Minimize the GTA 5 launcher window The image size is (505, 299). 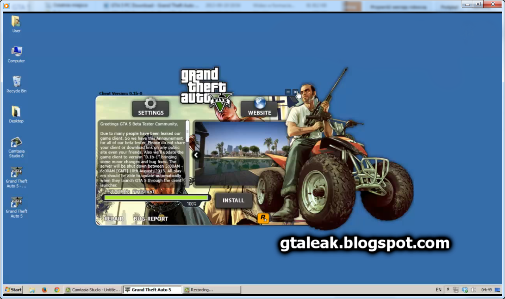click(x=288, y=92)
